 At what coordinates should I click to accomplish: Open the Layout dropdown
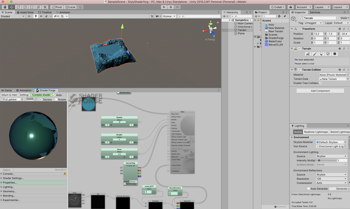[339, 7]
